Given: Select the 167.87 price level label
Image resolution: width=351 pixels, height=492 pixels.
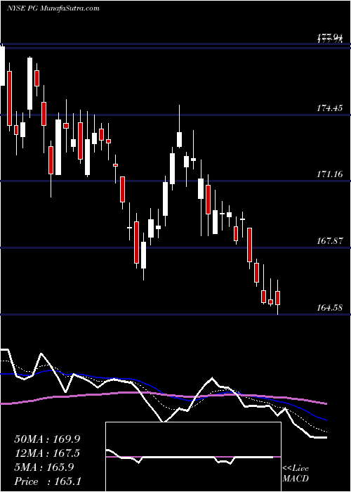Looking at the screenshot, I should tap(330, 241).
